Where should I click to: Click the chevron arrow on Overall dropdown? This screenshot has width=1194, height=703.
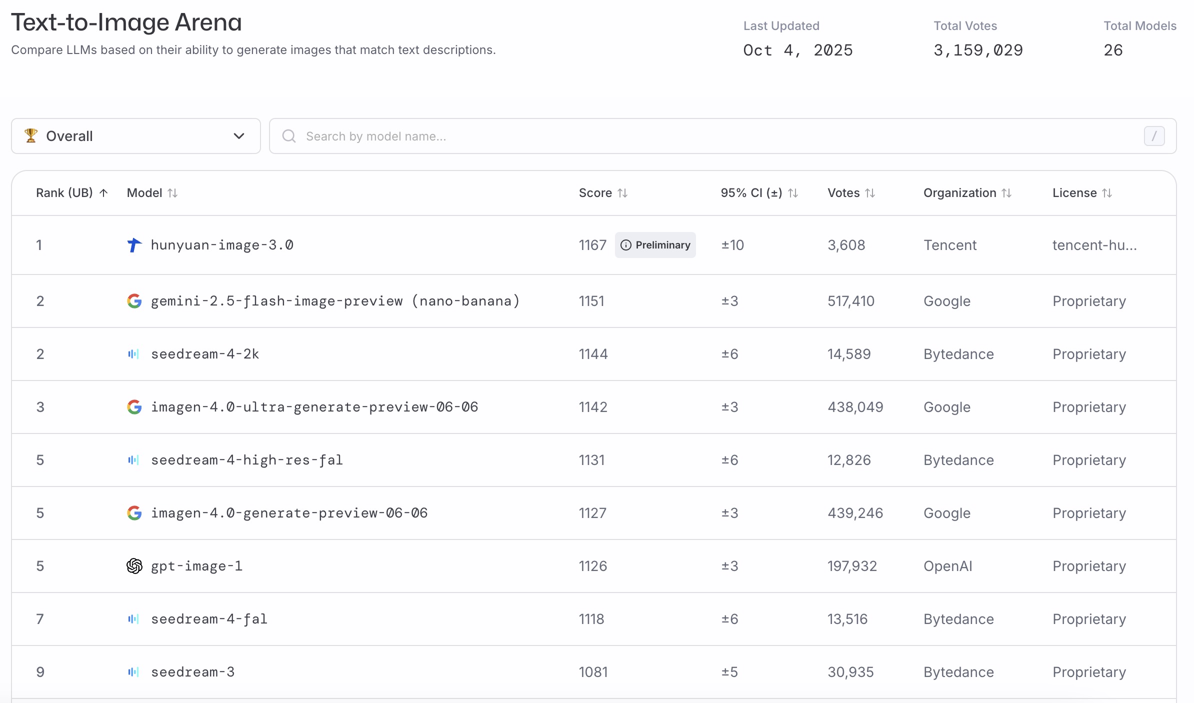pos(239,136)
